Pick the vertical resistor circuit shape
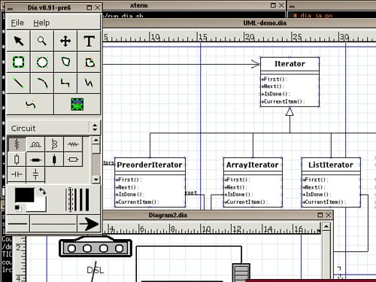The image size is (376, 282). click(17, 144)
